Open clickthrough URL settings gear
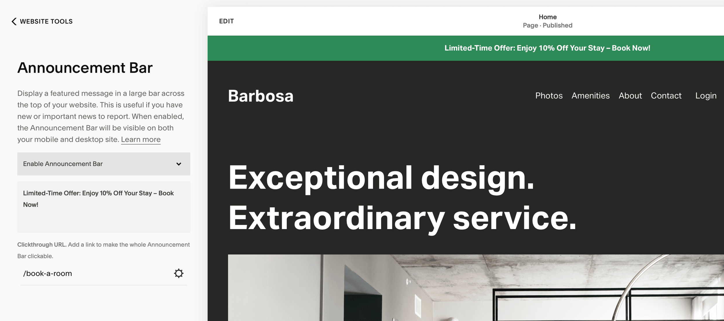The width and height of the screenshot is (724, 321). click(179, 273)
